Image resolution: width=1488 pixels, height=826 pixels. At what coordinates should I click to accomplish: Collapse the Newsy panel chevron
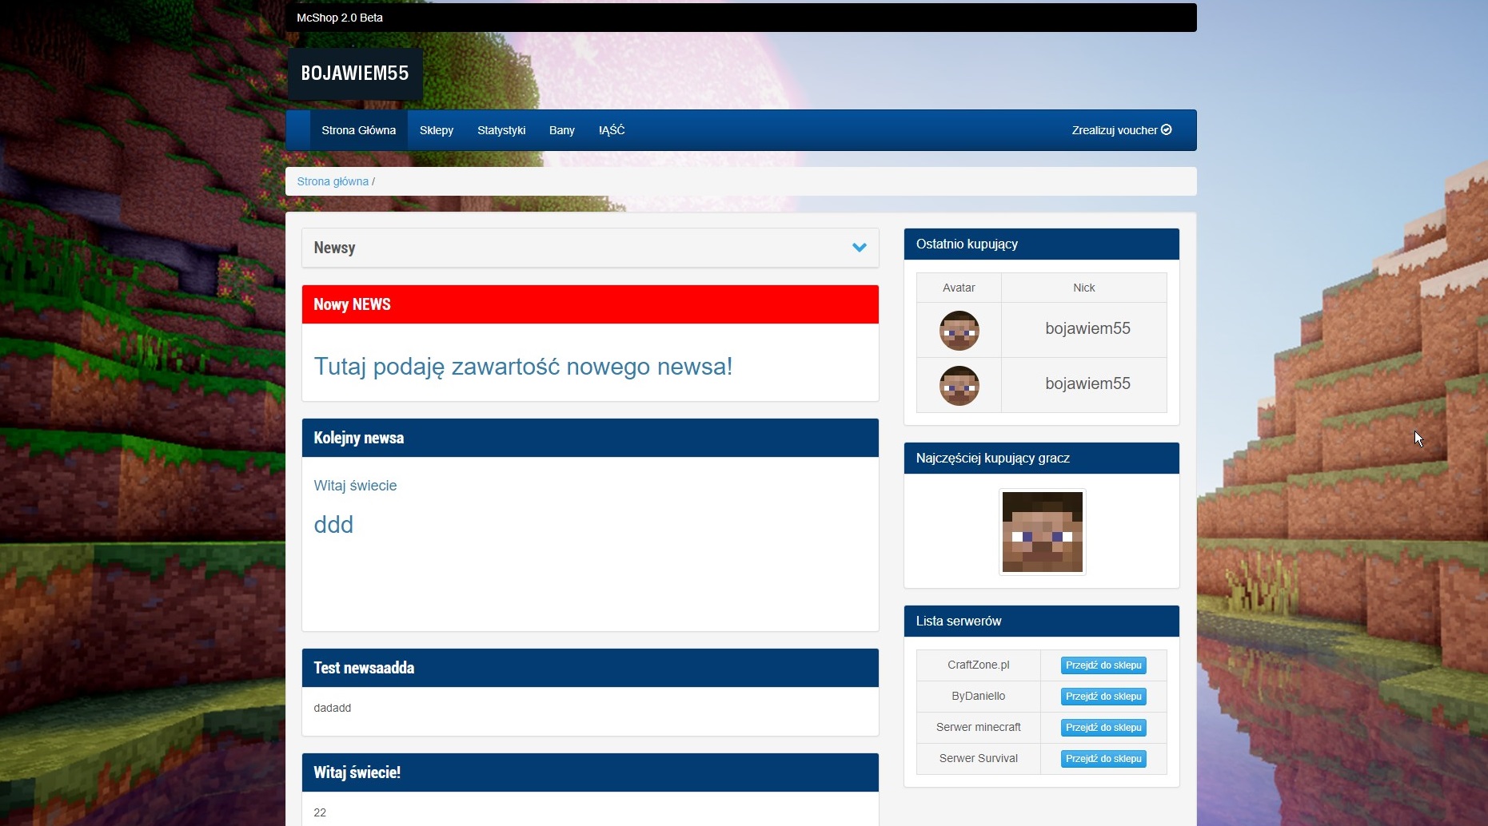point(859,248)
